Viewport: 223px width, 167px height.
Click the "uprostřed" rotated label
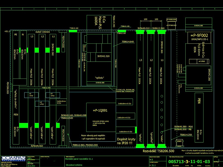click(151, 137)
